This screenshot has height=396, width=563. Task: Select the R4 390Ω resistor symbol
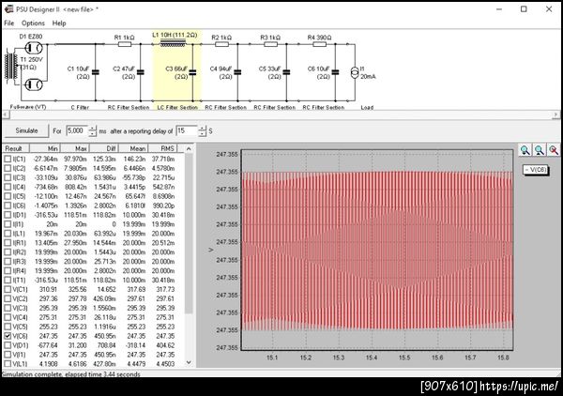(x=319, y=44)
